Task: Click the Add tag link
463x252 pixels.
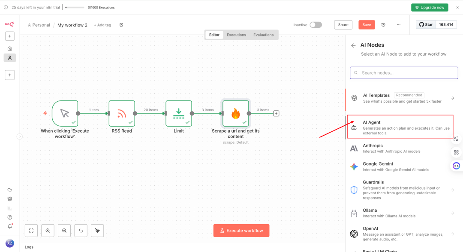Action: (x=102, y=25)
